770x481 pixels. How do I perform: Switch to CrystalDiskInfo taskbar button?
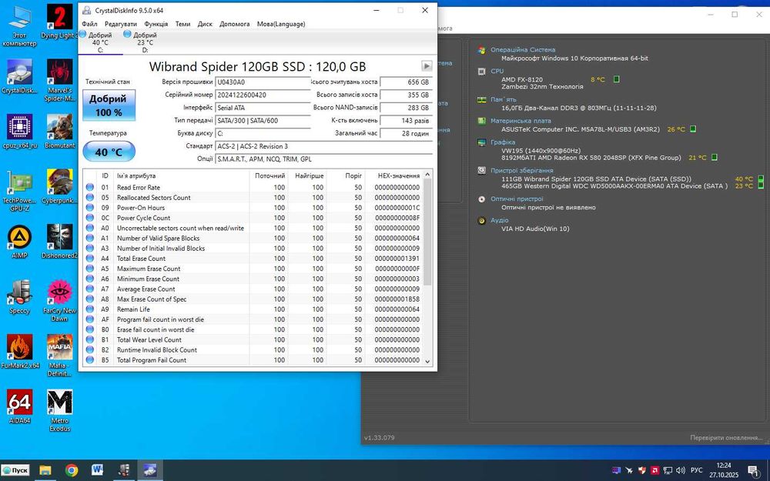click(x=150, y=470)
